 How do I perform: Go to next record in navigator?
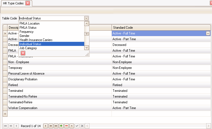46,126
